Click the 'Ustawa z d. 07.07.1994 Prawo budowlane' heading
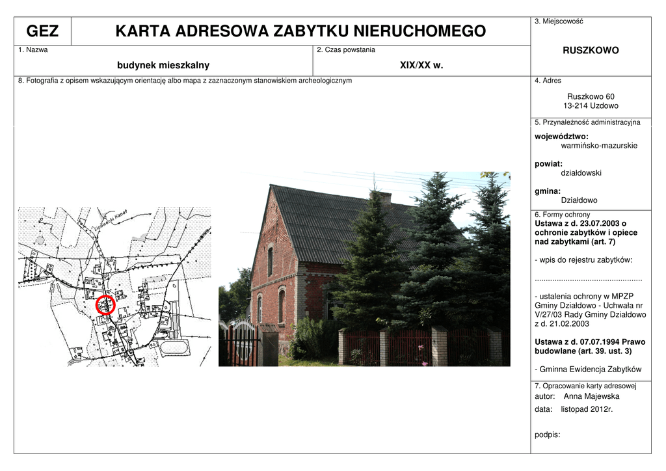Screen dimensions: 666x471 589,346
